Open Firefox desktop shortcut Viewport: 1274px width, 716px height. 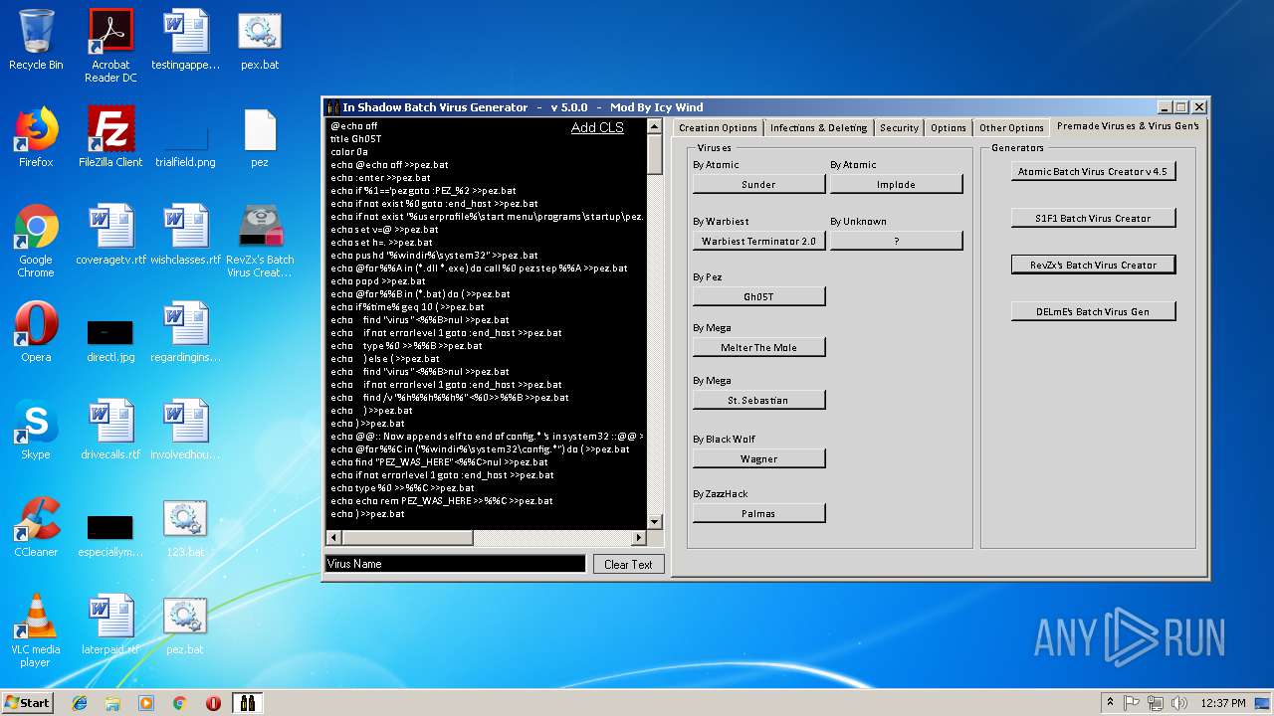(36, 137)
